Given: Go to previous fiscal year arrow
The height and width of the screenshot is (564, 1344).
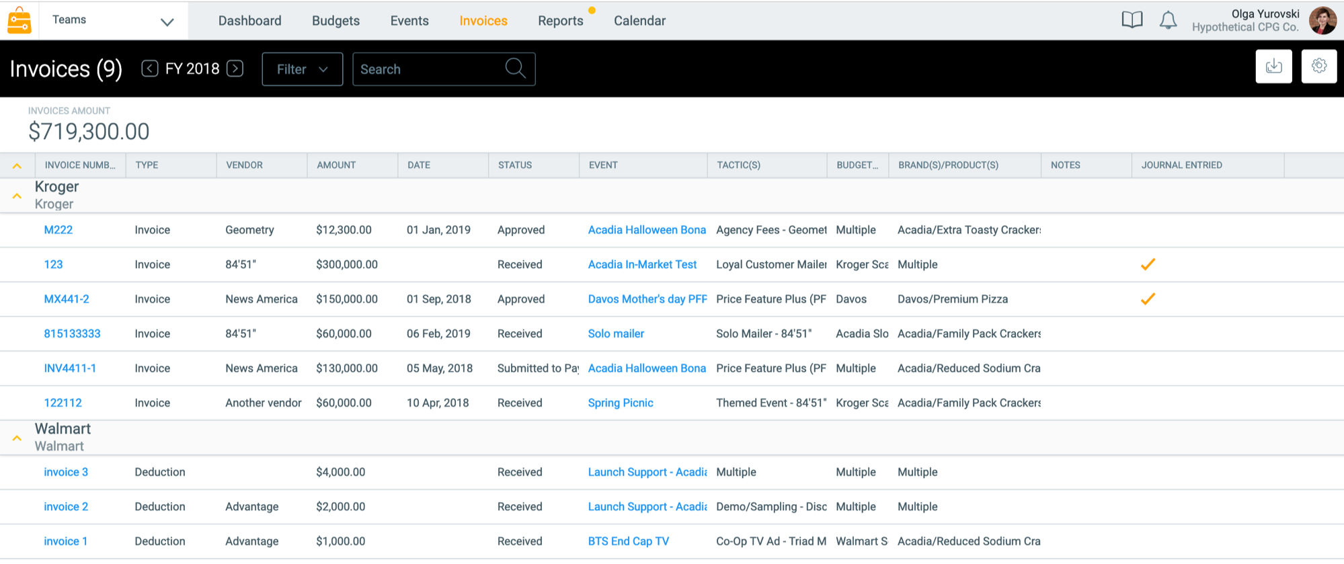Looking at the screenshot, I should coord(150,69).
